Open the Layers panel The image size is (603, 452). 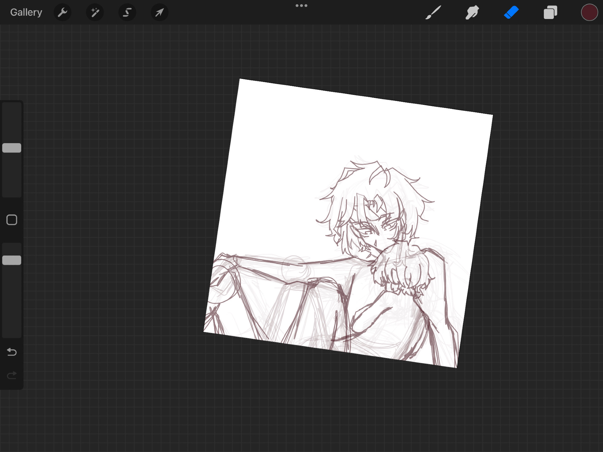tap(550, 12)
